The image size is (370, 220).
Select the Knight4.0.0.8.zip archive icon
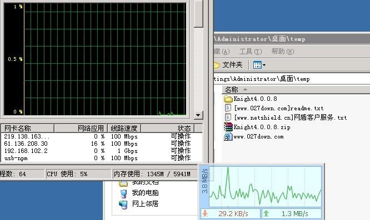(x=228, y=127)
